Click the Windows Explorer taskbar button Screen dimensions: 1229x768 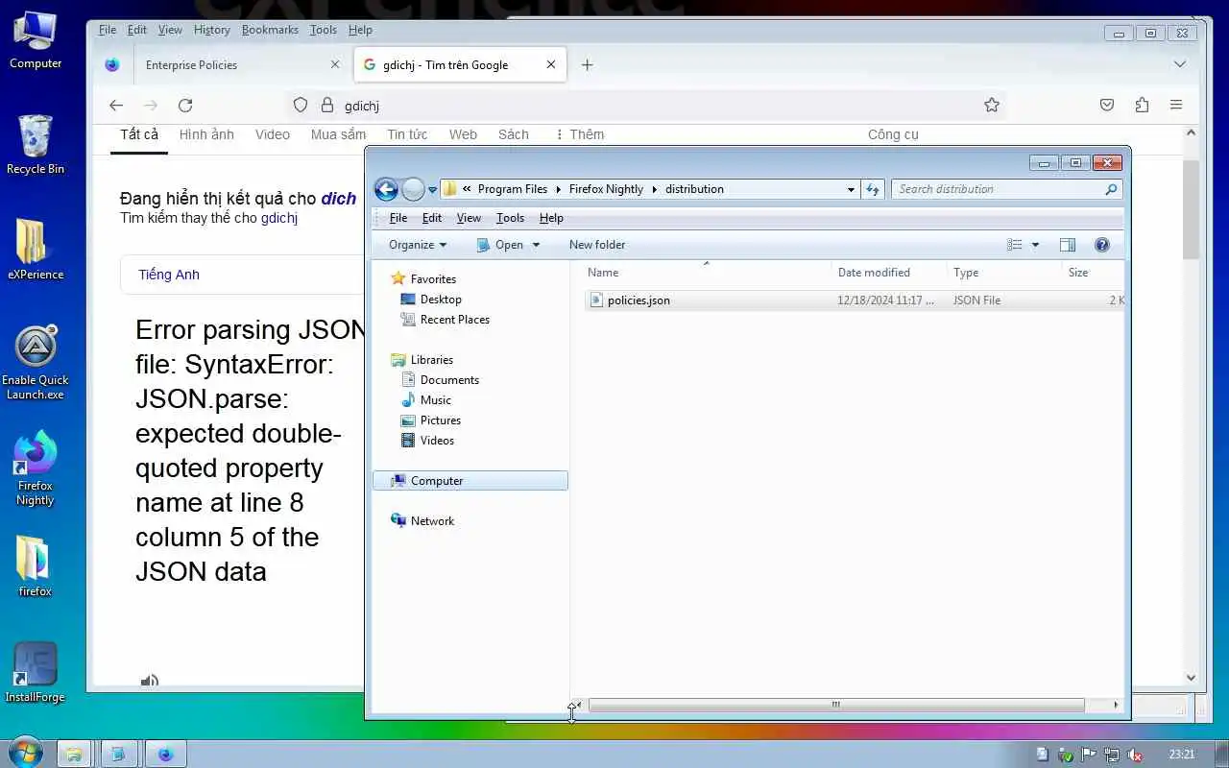tap(73, 754)
